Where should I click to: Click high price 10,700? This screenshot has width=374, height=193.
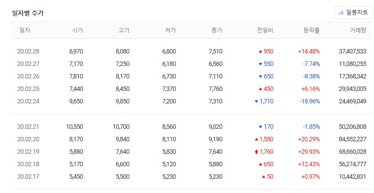(x=121, y=127)
